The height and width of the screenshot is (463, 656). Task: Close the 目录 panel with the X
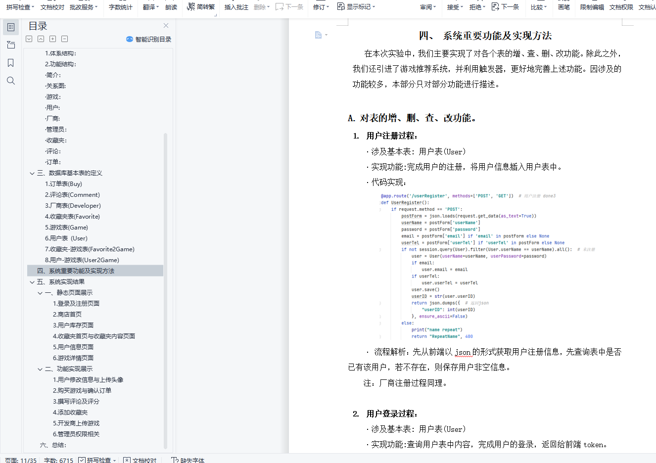[x=166, y=26]
